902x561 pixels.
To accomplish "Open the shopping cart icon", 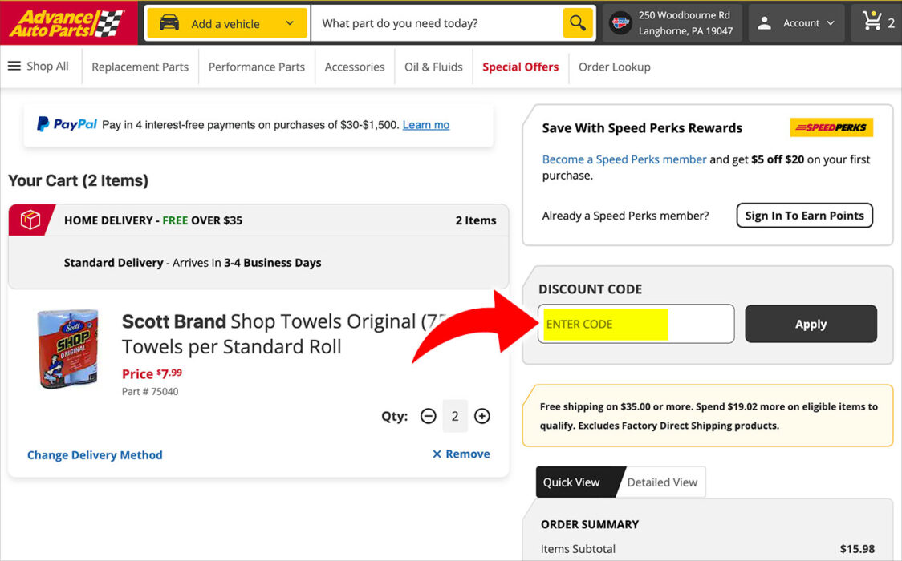I will (x=872, y=22).
